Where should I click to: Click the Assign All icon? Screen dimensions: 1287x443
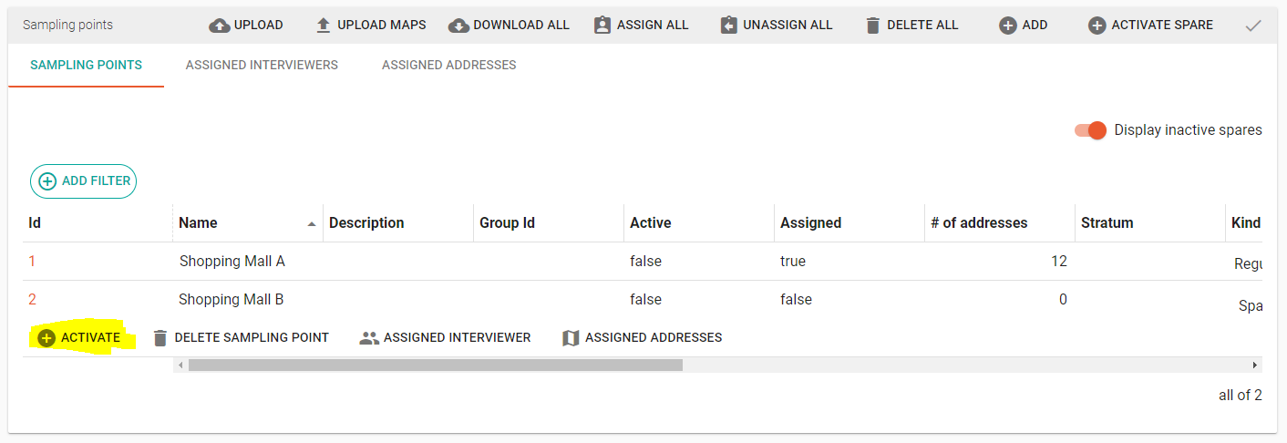[x=602, y=26]
